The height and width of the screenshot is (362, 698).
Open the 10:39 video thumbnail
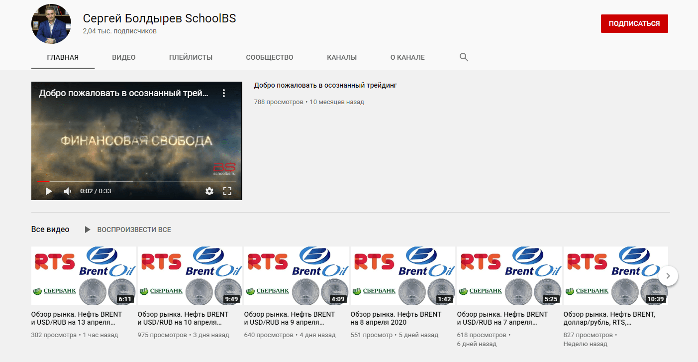616,276
